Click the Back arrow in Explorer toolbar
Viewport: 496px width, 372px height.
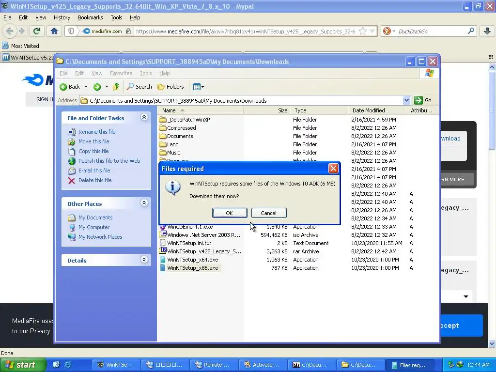tap(70, 87)
